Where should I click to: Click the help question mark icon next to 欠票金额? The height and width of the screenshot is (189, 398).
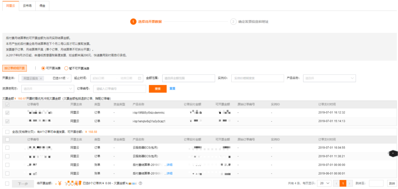140,184
